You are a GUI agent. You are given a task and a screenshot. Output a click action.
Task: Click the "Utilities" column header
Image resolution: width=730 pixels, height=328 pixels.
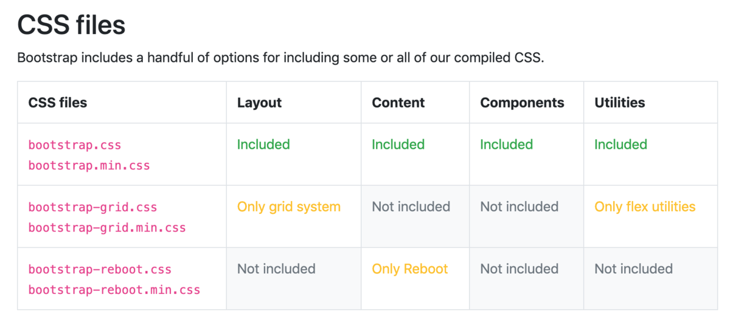click(620, 103)
